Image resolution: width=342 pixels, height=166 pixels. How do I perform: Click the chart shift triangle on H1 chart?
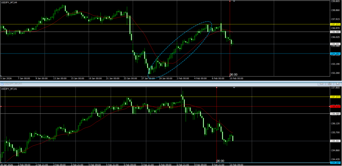(x=234, y=88)
